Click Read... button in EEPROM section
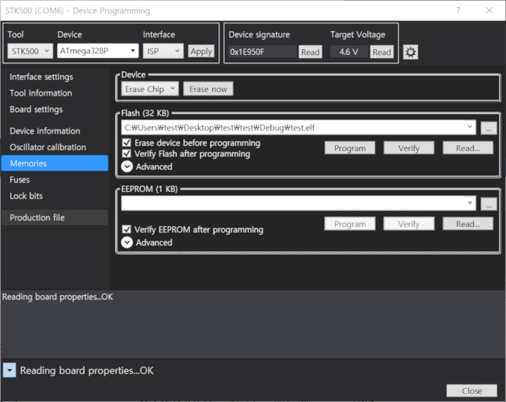Viewport: 506px width, 402px height. 468,224
